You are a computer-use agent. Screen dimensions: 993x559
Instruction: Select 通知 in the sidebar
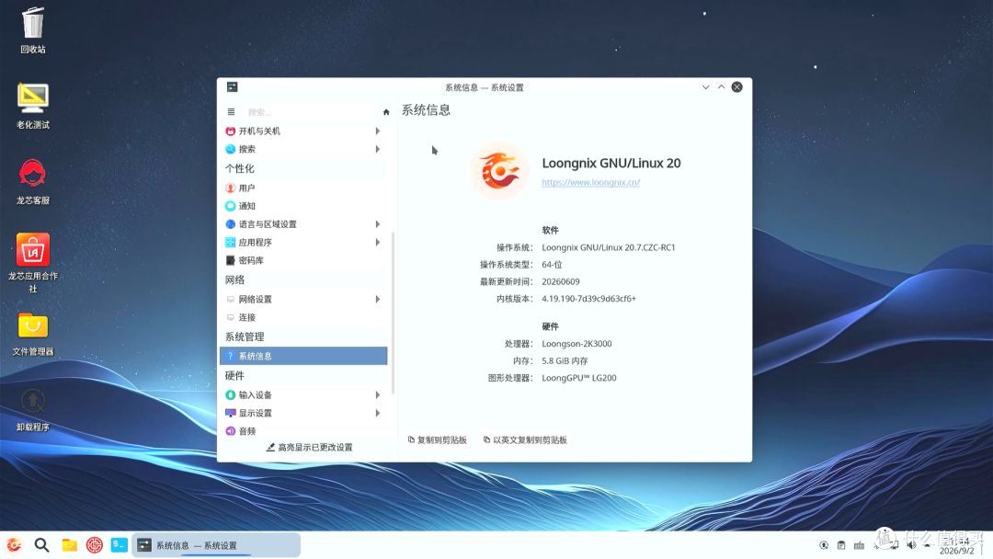tap(303, 206)
